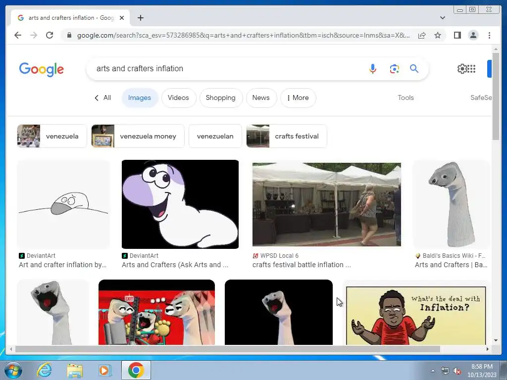Click the browser forward arrow
The height and width of the screenshot is (380, 507).
pos(34,35)
